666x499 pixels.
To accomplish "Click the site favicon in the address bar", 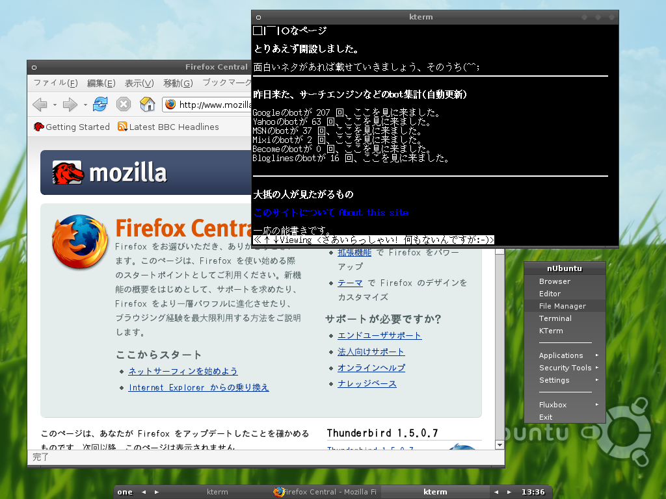I will pyautogui.click(x=170, y=105).
